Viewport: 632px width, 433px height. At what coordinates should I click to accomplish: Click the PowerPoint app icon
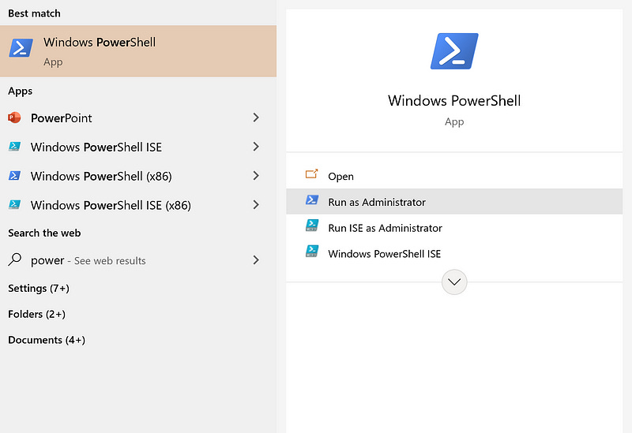coord(14,118)
